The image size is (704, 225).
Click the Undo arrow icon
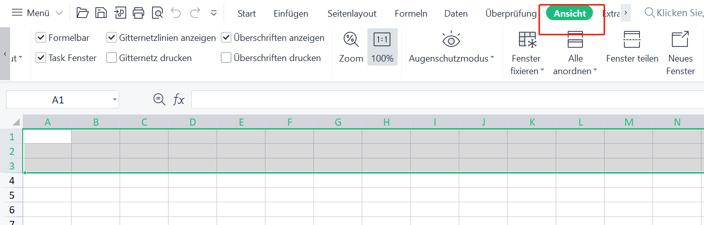tap(176, 13)
